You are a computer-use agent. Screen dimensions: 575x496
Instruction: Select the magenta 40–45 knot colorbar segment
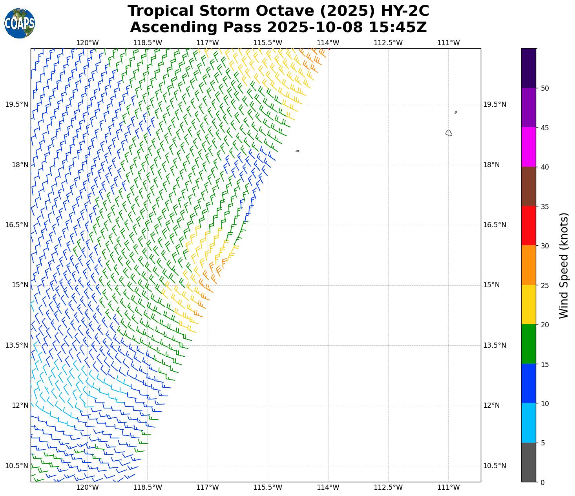coord(528,147)
